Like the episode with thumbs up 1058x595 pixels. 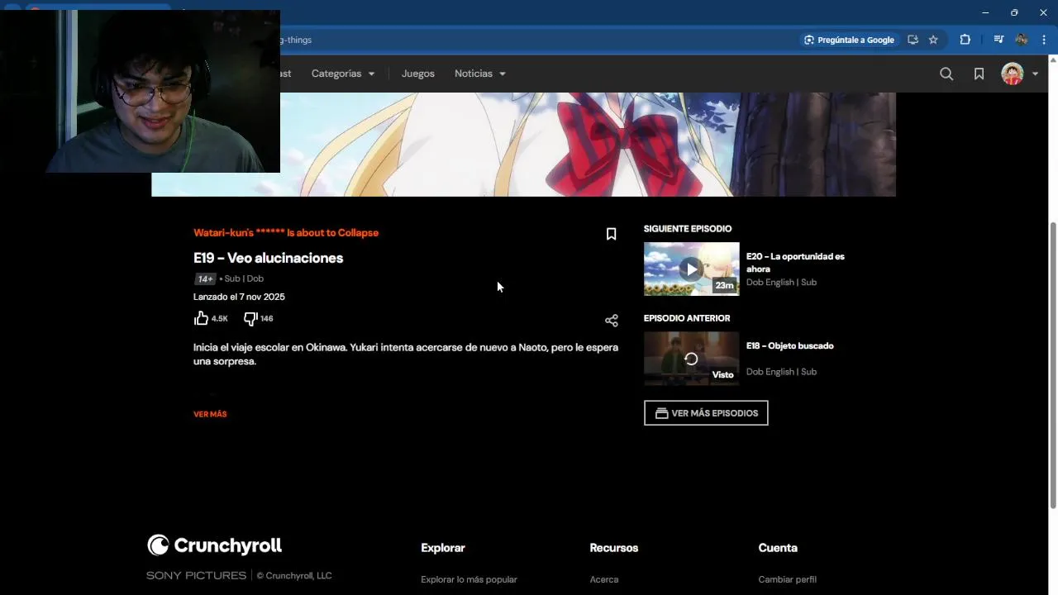click(x=201, y=318)
